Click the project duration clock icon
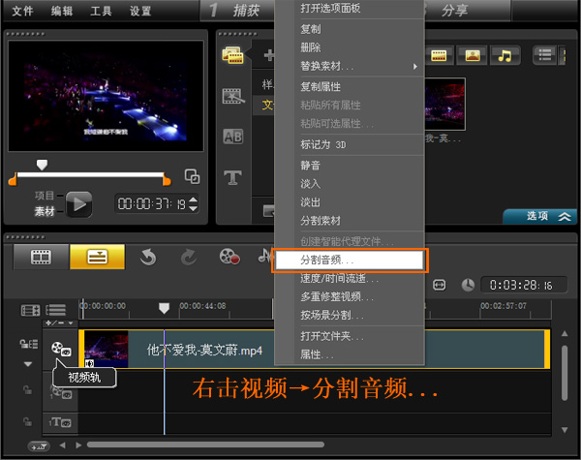 pos(468,285)
